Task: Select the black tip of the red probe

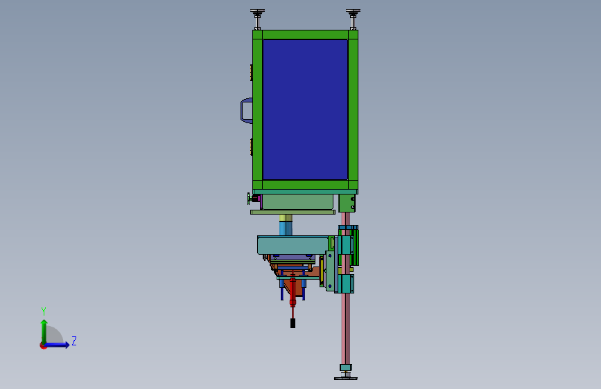Action: click(293, 323)
